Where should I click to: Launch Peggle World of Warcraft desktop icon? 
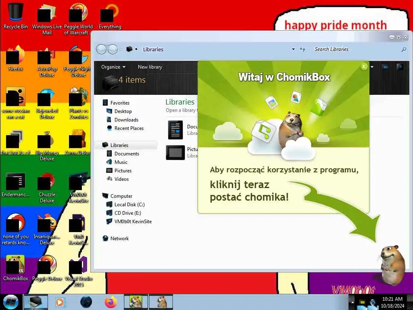78,19
